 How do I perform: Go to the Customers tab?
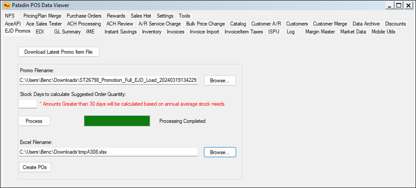296,24
